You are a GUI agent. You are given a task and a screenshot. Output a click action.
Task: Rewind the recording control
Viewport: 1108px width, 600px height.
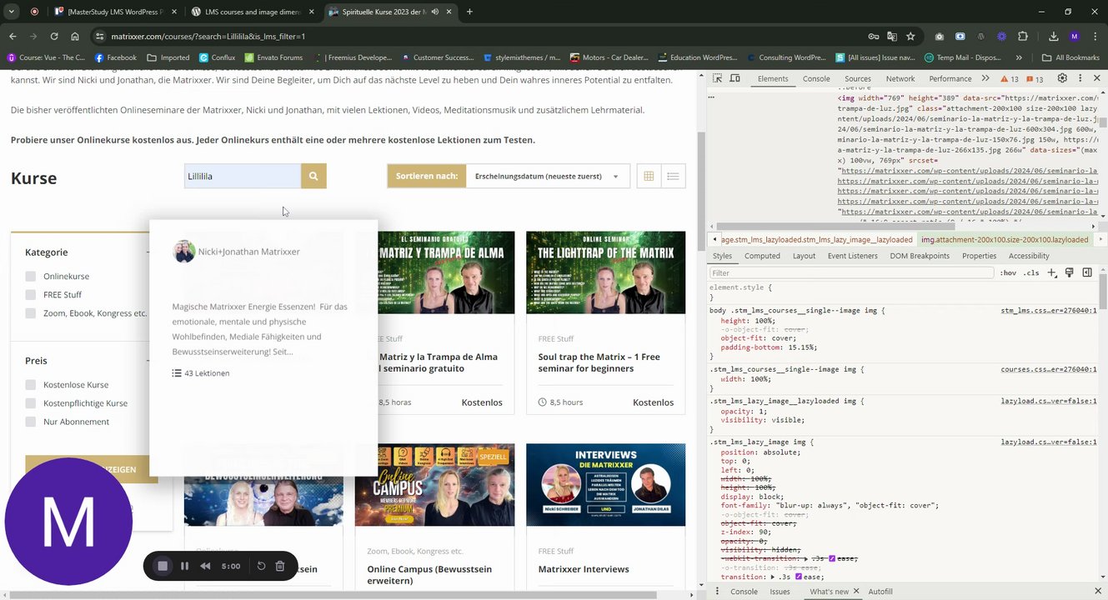coord(205,566)
